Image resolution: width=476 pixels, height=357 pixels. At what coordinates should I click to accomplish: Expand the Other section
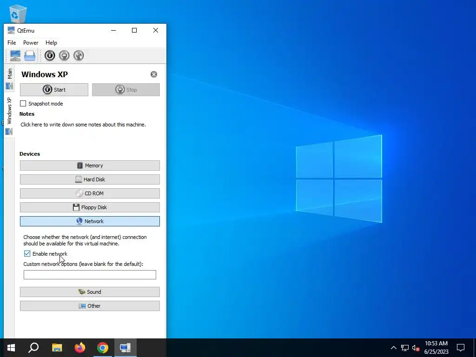pyautogui.click(x=90, y=306)
